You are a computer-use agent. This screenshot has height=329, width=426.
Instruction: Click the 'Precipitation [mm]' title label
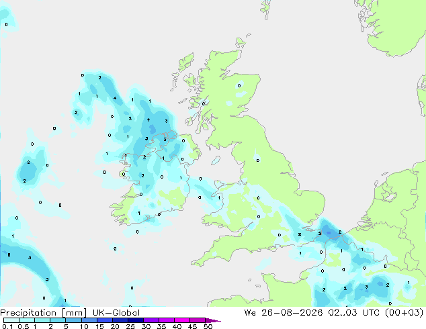pyautogui.click(x=43, y=313)
